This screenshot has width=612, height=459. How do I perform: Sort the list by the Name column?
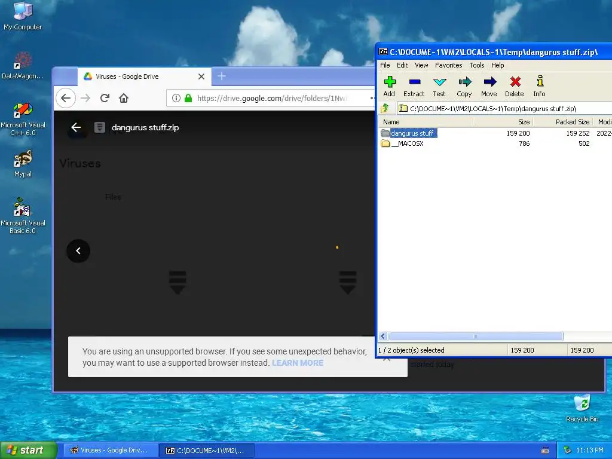426,122
